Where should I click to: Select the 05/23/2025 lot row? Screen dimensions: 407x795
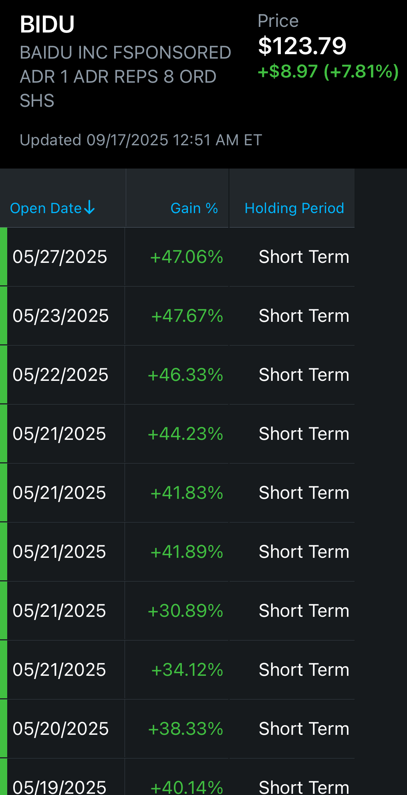(177, 316)
